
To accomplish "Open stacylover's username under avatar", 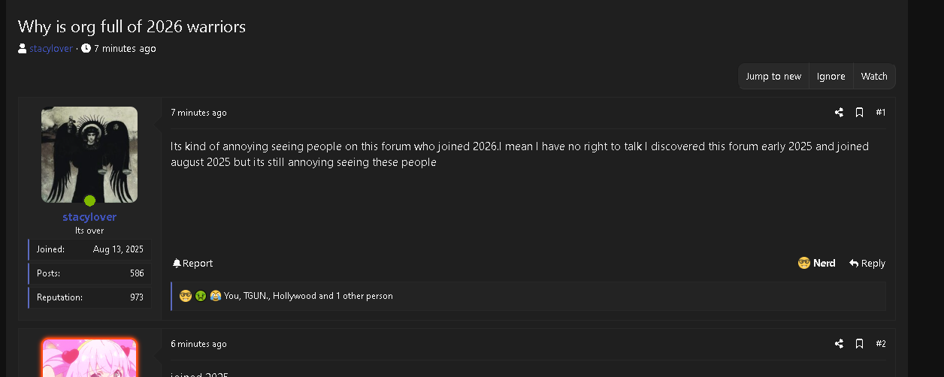I will [89, 217].
